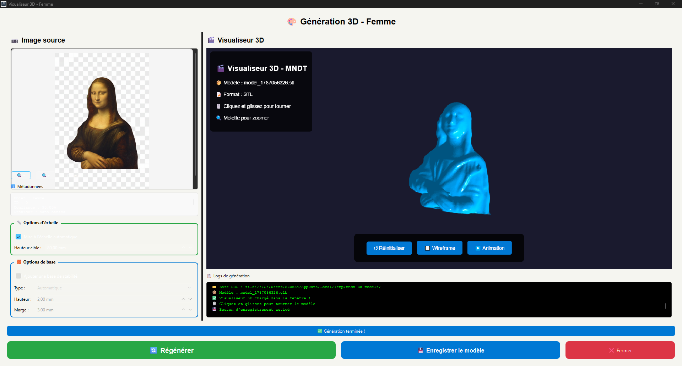The image size is (682, 366).
Task: Click Enregistrer le modèle button
Action: [x=450, y=350]
